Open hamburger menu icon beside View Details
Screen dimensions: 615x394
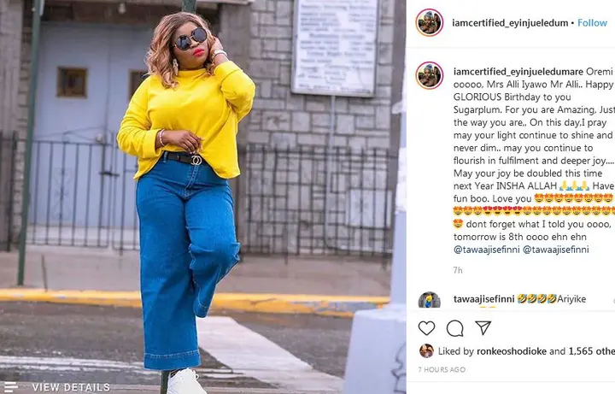click(11, 387)
